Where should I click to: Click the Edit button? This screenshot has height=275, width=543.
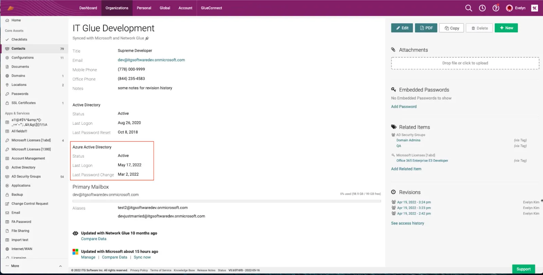tap(402, 28)
